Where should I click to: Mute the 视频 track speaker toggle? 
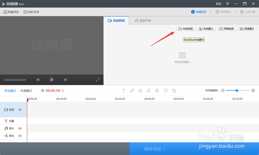pos(20,110)
